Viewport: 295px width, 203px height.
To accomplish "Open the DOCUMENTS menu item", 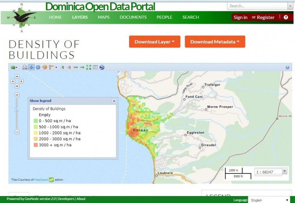I will 133,17.
